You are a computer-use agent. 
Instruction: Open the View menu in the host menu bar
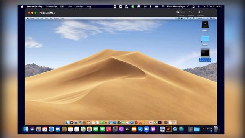click(70, 7)
